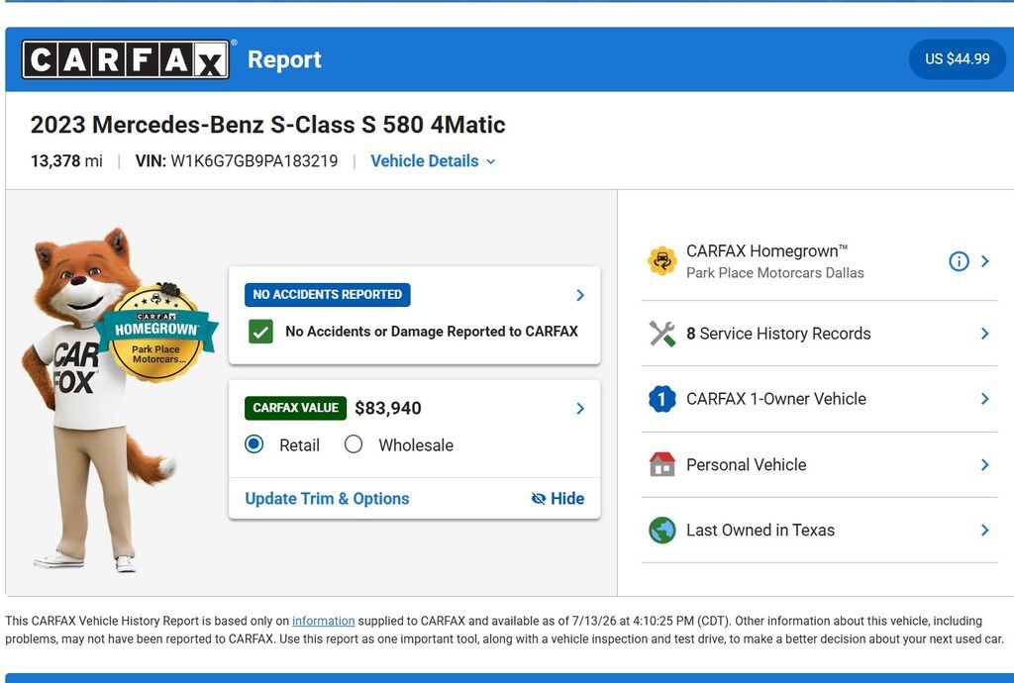
Task: Open Update Trim & Options link
Action: (327, 499)
